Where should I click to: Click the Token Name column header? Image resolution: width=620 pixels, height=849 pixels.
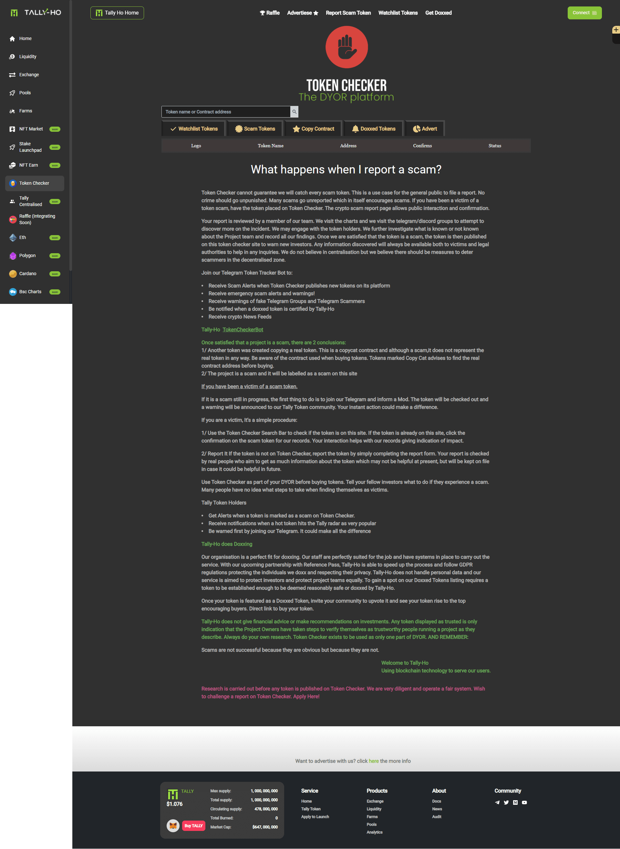271,146
